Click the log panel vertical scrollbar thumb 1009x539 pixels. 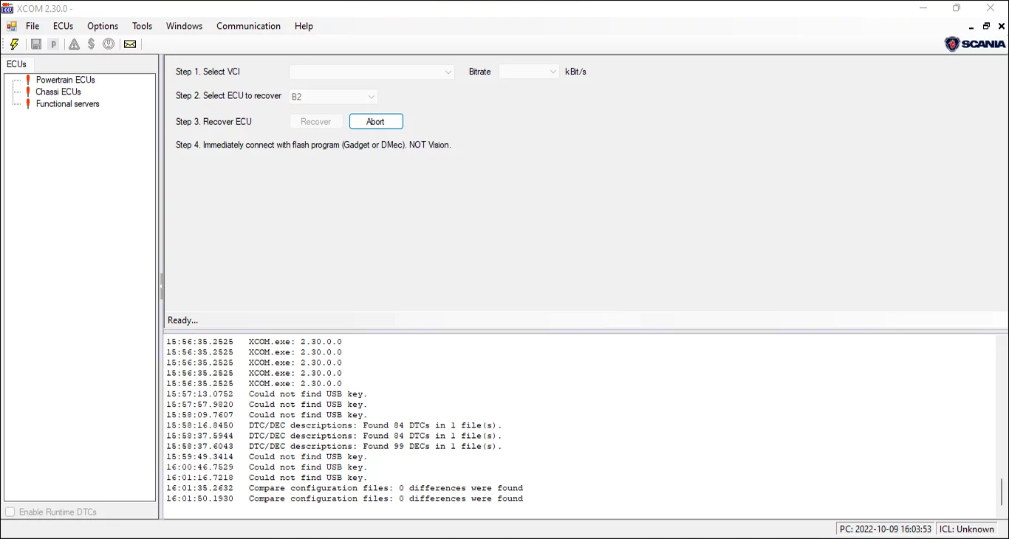coord(1002,492)
